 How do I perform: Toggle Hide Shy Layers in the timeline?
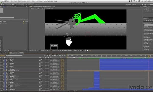pos(53,55)
